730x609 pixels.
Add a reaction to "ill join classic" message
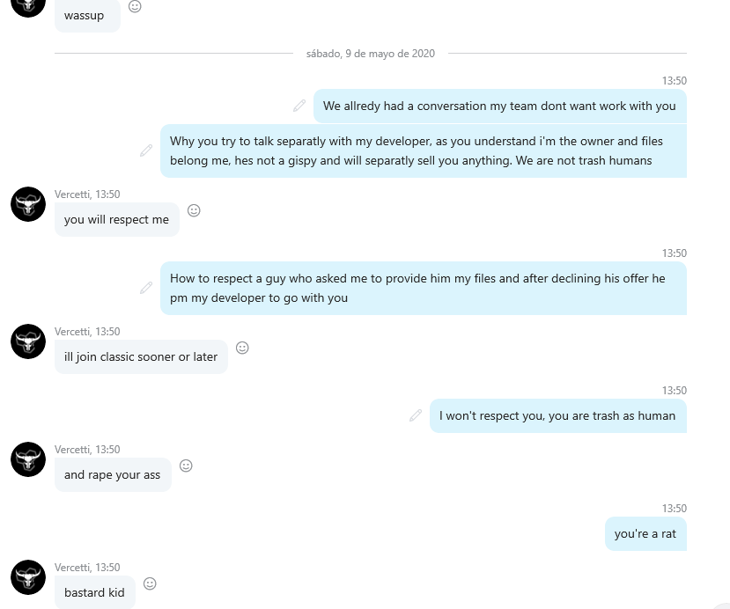[242, 348]
